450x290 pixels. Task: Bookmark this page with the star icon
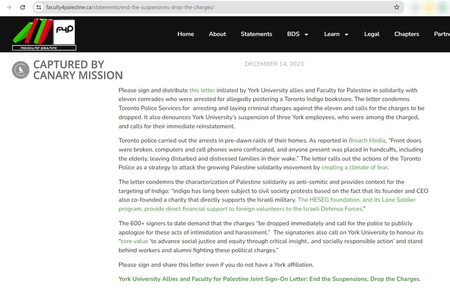[x=397, y=7]
